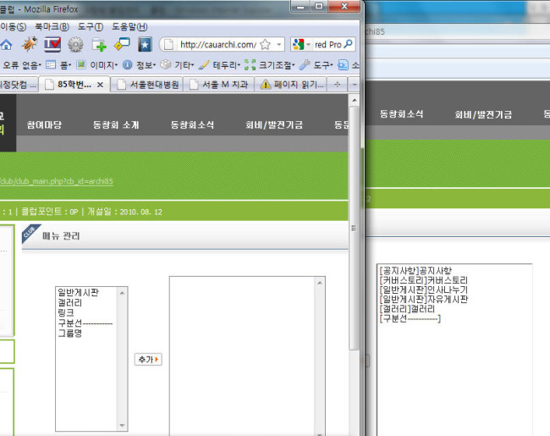The image size is (550, 436).
Task: Open the 폼 developer toolbar dropdown
Action: pyautogui.click(x=59, y=65)
